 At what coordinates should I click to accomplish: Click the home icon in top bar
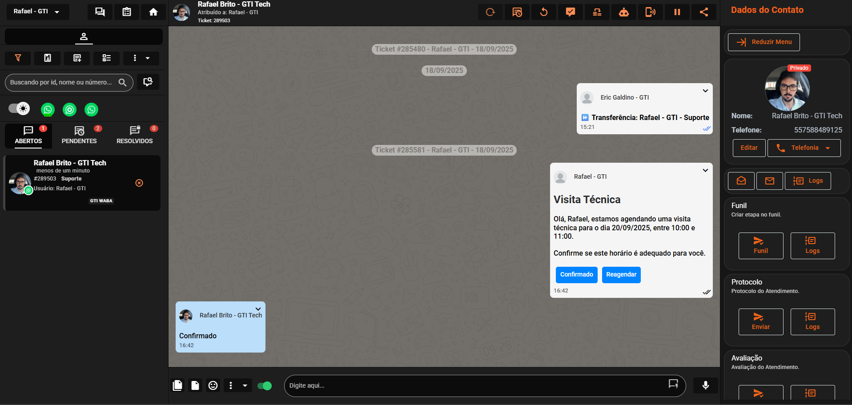click(153, 12)
